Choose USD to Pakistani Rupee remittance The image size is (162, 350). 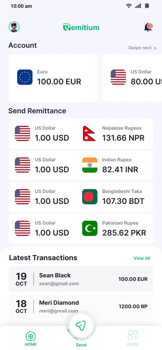[81, 229]
